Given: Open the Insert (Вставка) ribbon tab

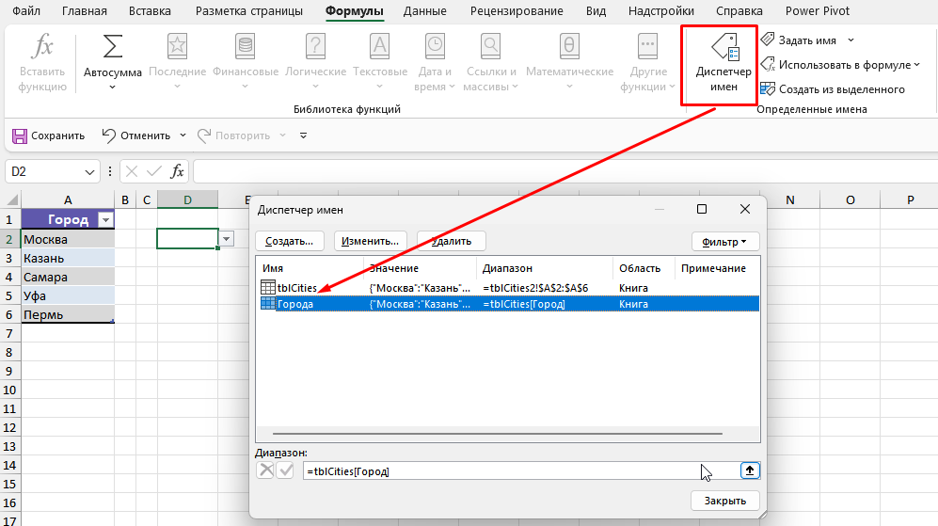Looking at the screenshot, I should pyautogui.click(x=151, y=11).
